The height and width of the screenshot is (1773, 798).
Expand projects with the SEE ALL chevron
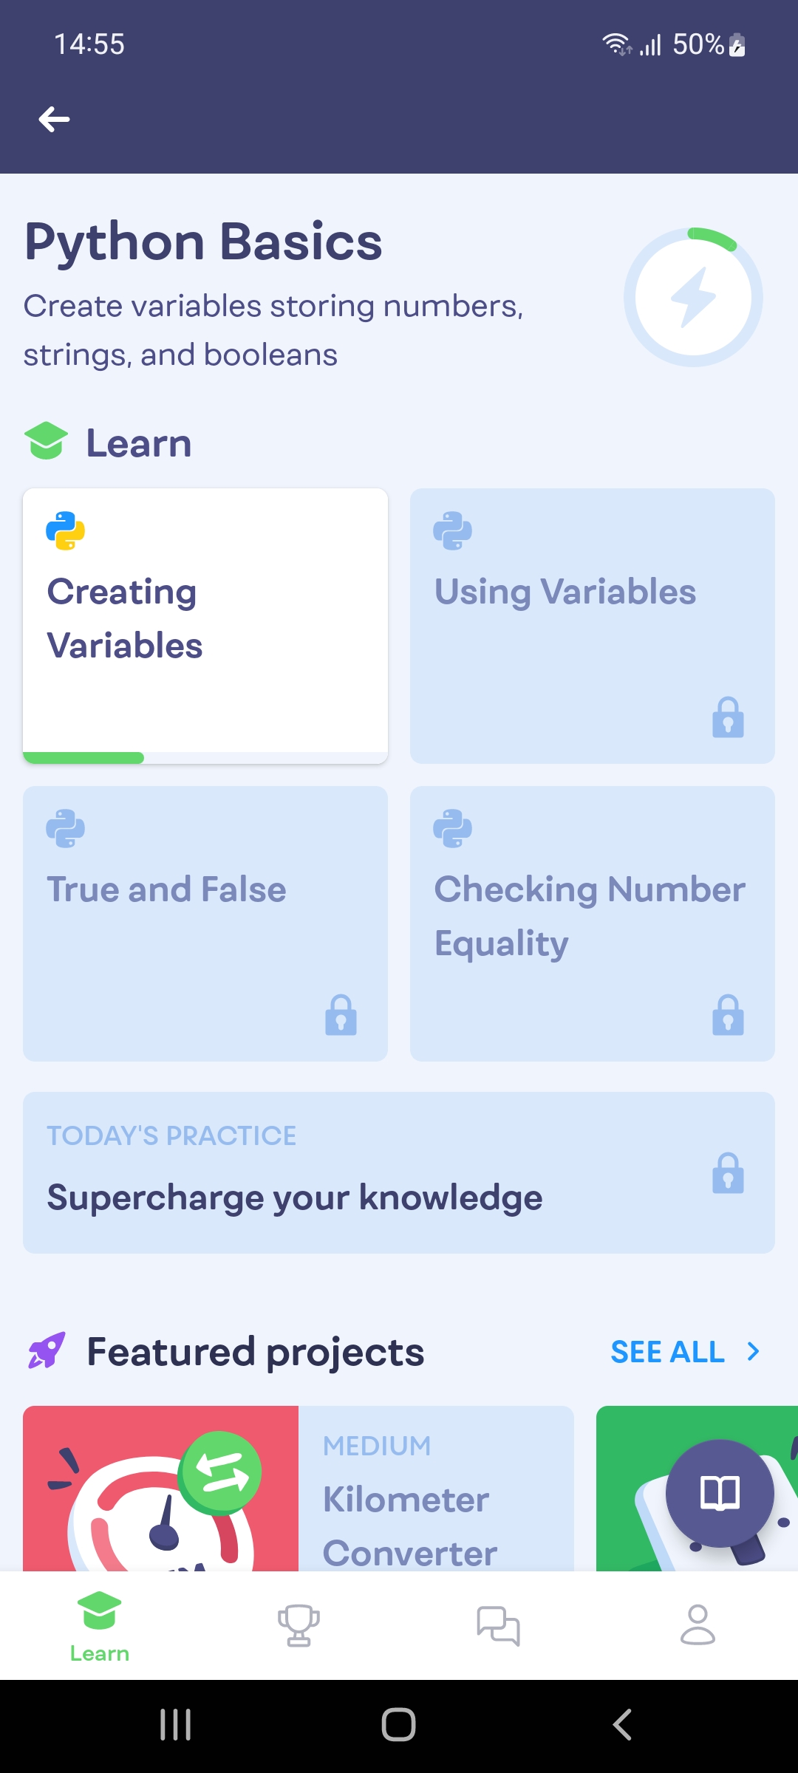click(x=753, y=1352)
